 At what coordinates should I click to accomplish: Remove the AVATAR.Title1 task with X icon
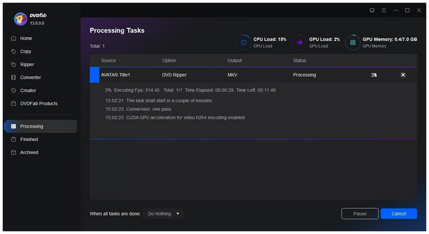pyautogui.click(x=403, y=75)
